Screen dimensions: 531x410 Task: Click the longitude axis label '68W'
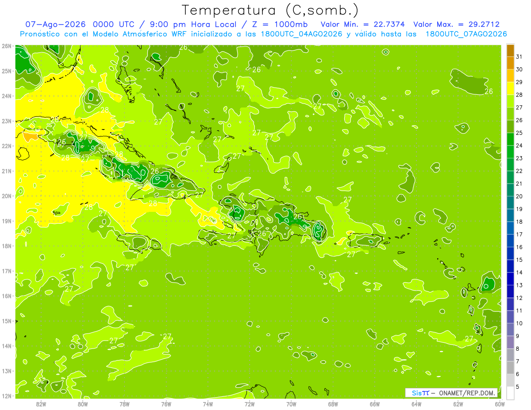(333, 404)
